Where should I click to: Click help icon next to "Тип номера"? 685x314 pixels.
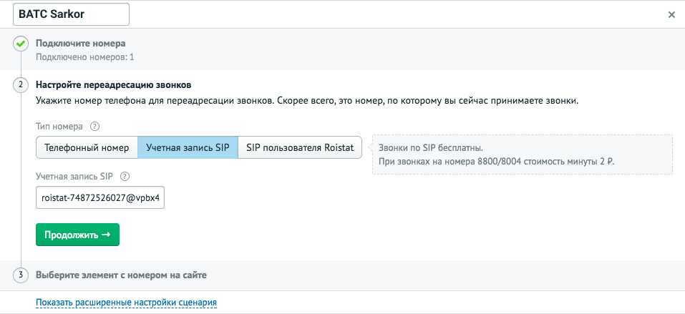click(x=94, y=127)
